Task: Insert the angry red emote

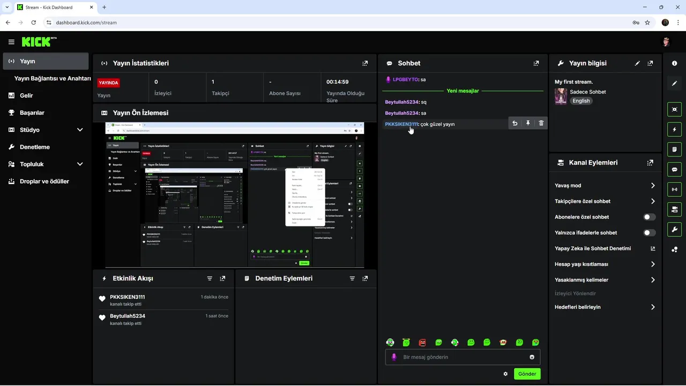Action: coord(422,342)
